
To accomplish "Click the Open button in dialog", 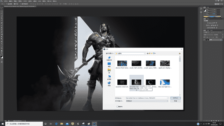I will pos(176,98).
